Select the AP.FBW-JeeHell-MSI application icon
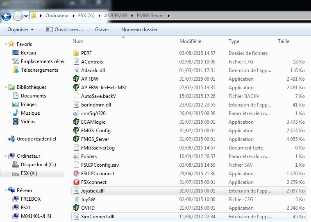 click(76, 87)
